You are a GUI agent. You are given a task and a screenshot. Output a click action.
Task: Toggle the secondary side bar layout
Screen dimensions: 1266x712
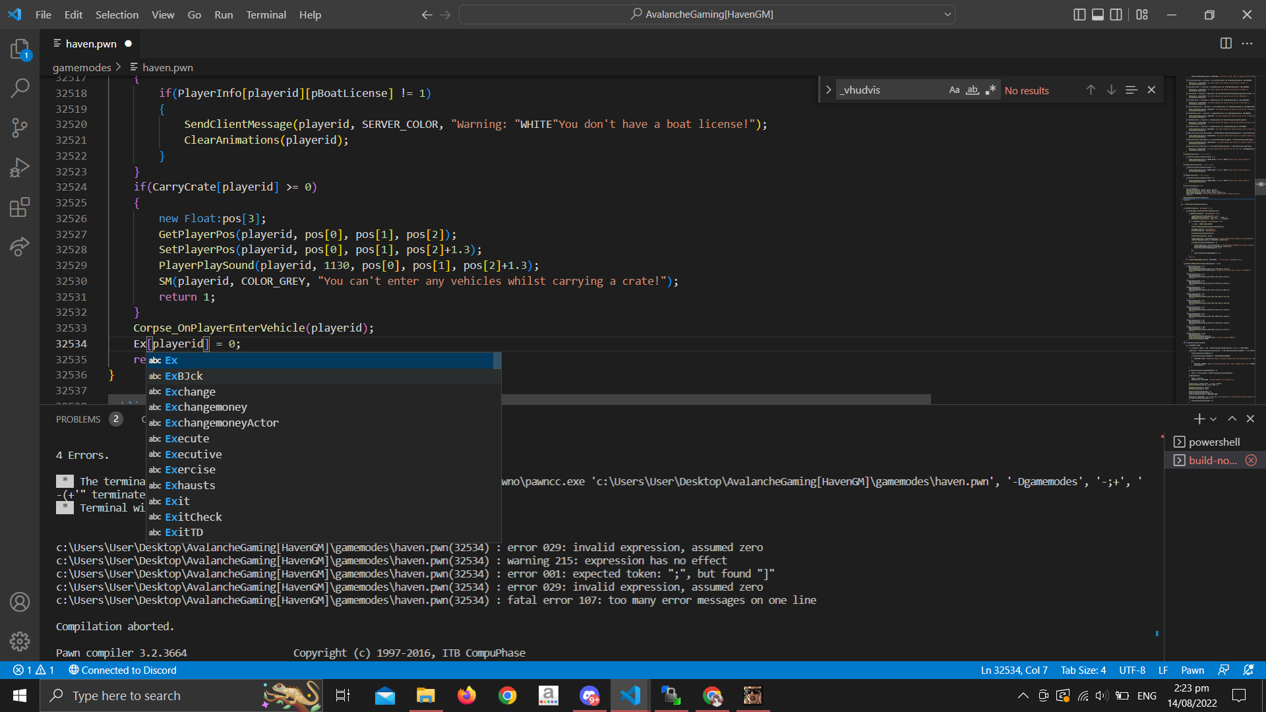click(1116, 15)
